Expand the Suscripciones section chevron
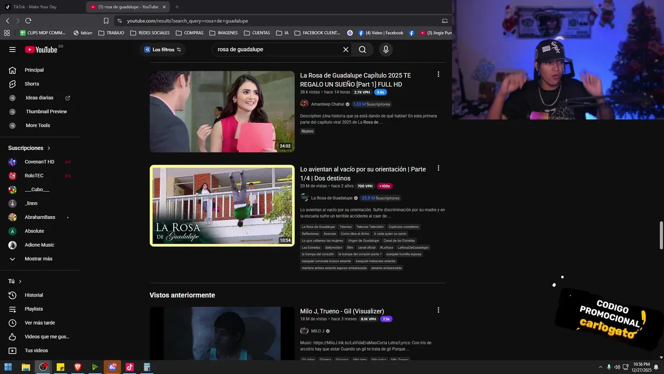Screen dimensions: 664x374 click(x=49, y=148)
